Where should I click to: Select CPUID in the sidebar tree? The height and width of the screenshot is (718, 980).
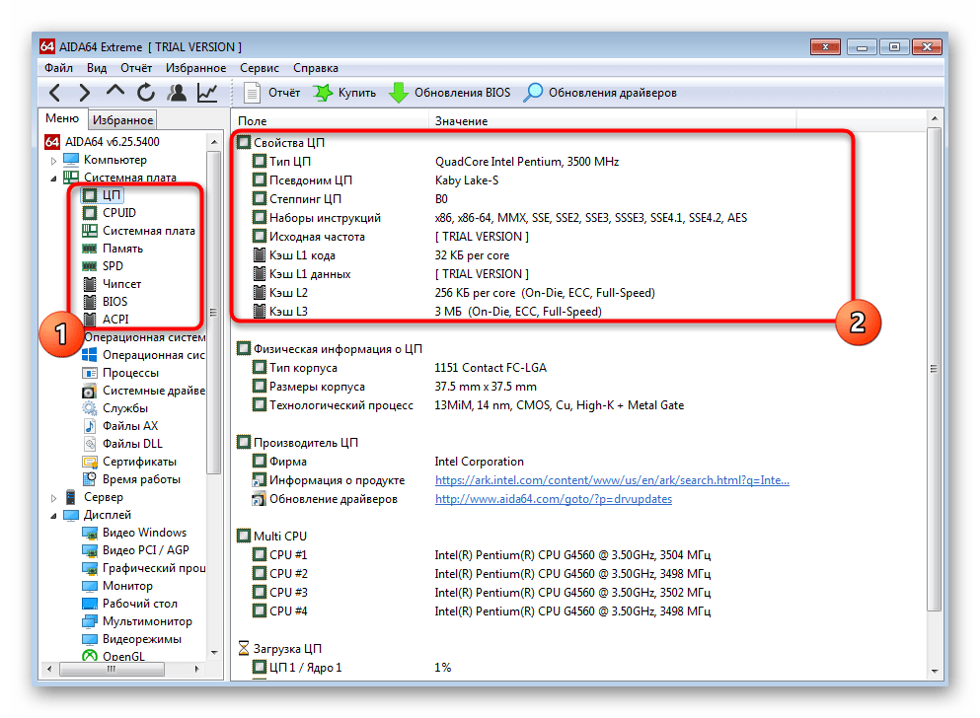coord(119,213)
